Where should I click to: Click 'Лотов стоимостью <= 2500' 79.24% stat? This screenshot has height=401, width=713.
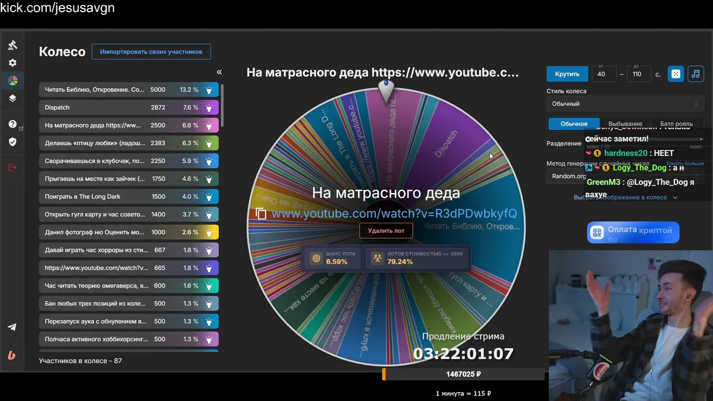(417, 258)
